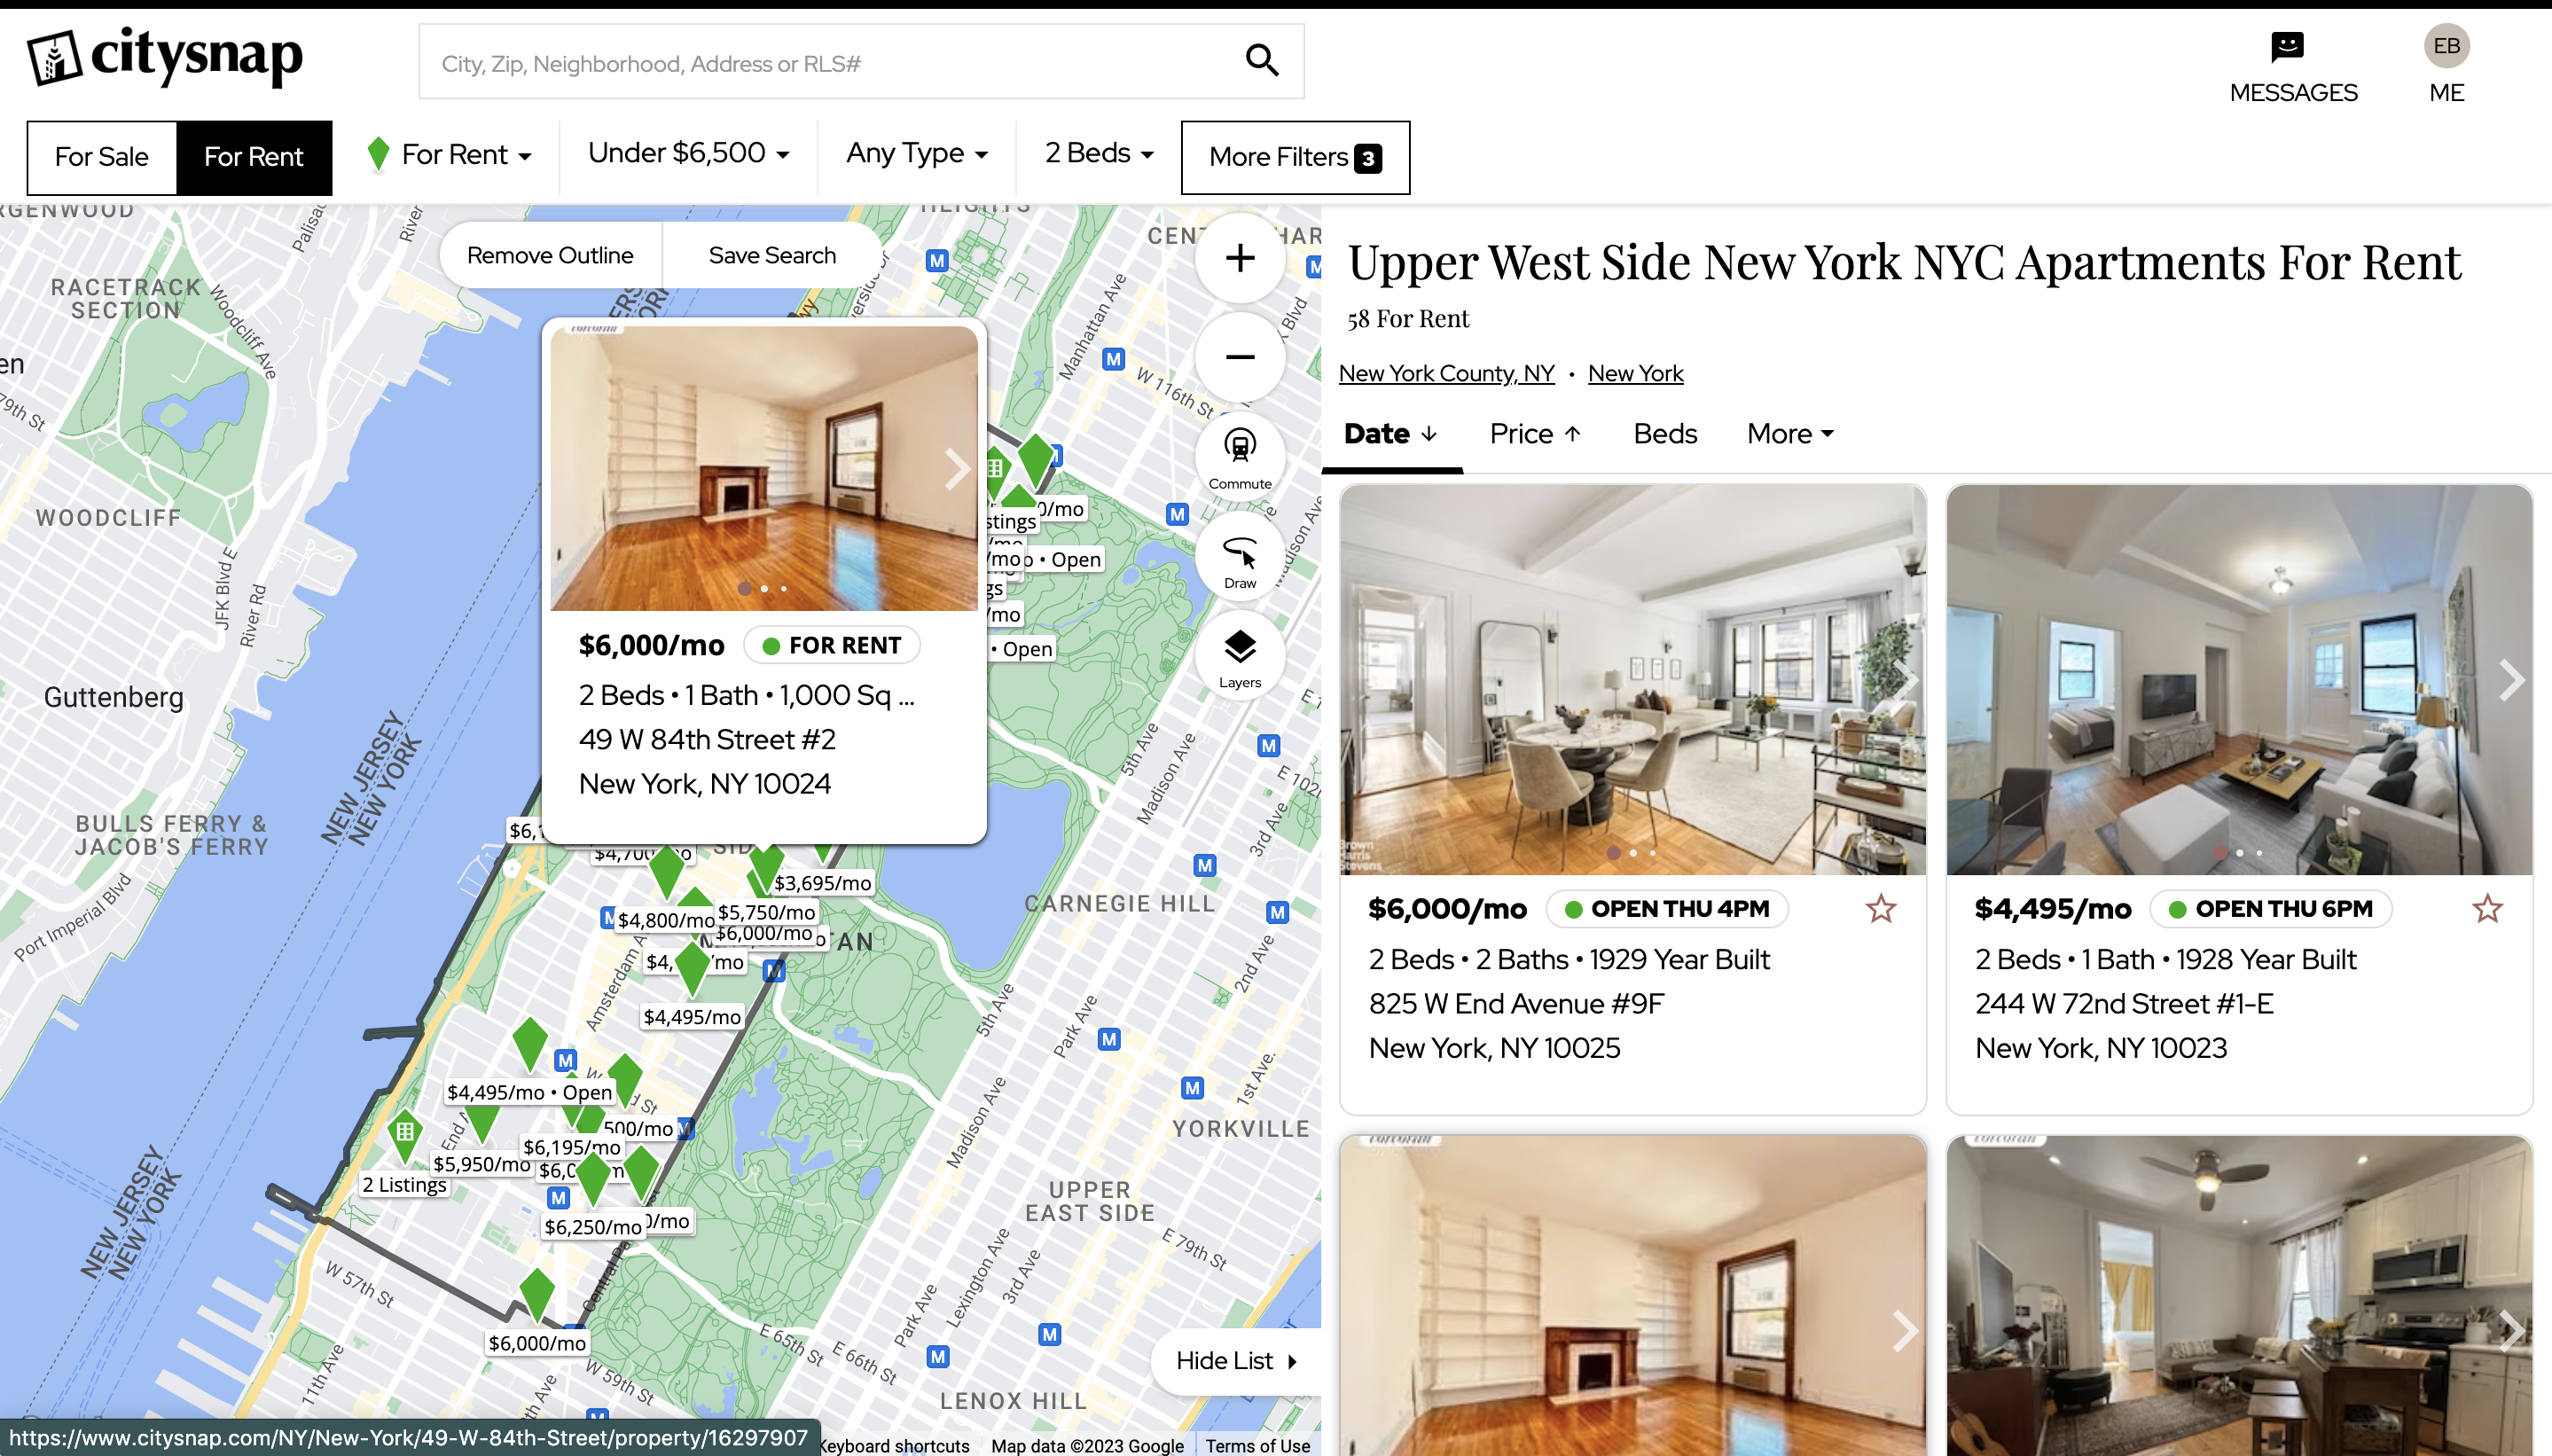Select the $5,950/mo map marker
The height and width of the screenshot is (1456, 2552).
[481, 1164]
